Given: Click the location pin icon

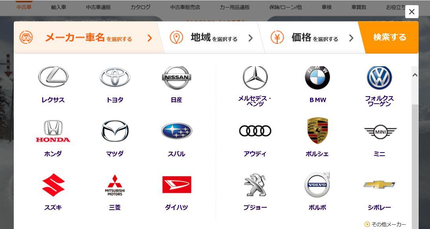Looking at the screenshot, I should (176, 37).
